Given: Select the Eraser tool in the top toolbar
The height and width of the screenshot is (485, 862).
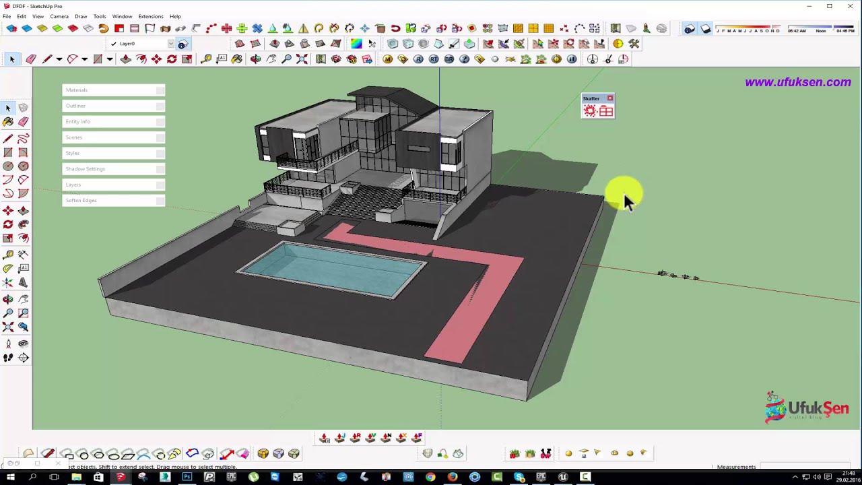Looking at the screenshot, I should pos(31,59).
